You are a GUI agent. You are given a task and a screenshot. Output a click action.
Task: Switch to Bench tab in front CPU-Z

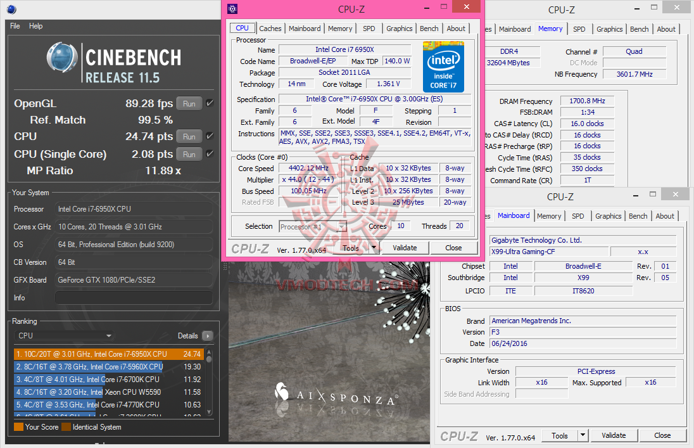tap(429, 29)
